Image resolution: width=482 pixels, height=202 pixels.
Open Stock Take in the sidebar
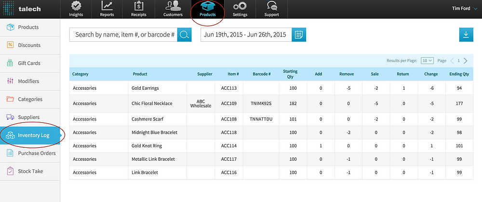(x=30, y=171)
